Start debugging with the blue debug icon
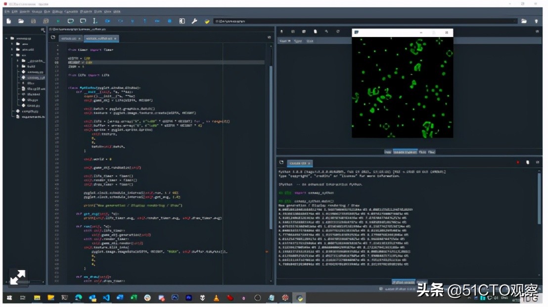This screenshot has height=307, width=548. click(108, 21)
